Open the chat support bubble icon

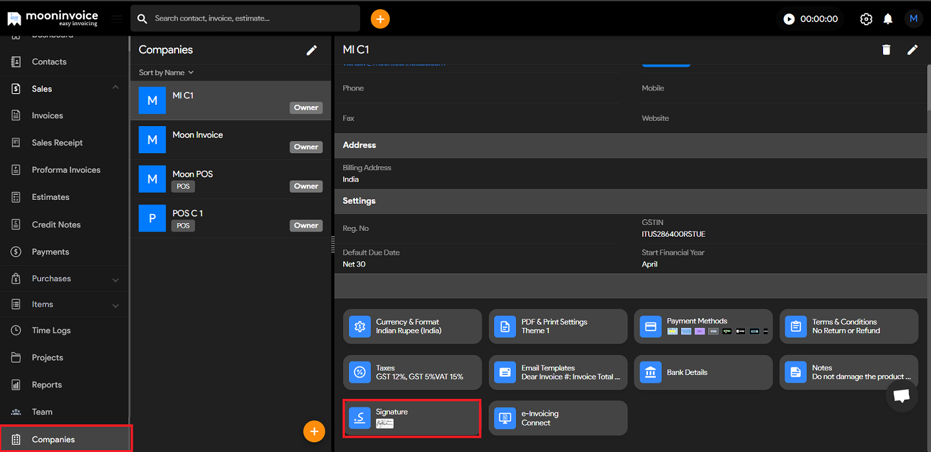click(x=901, y=396)
